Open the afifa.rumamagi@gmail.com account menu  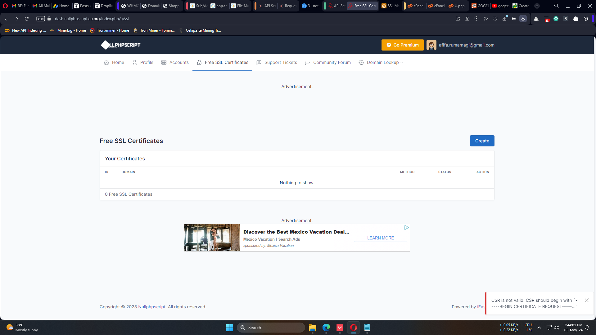pos(467,45)
